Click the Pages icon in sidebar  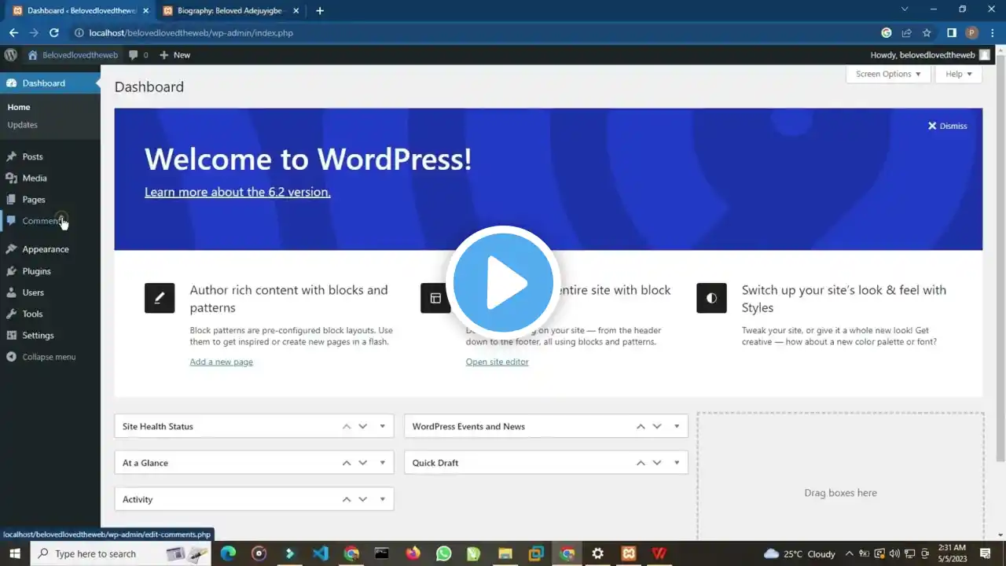click(x=11, y=200)
